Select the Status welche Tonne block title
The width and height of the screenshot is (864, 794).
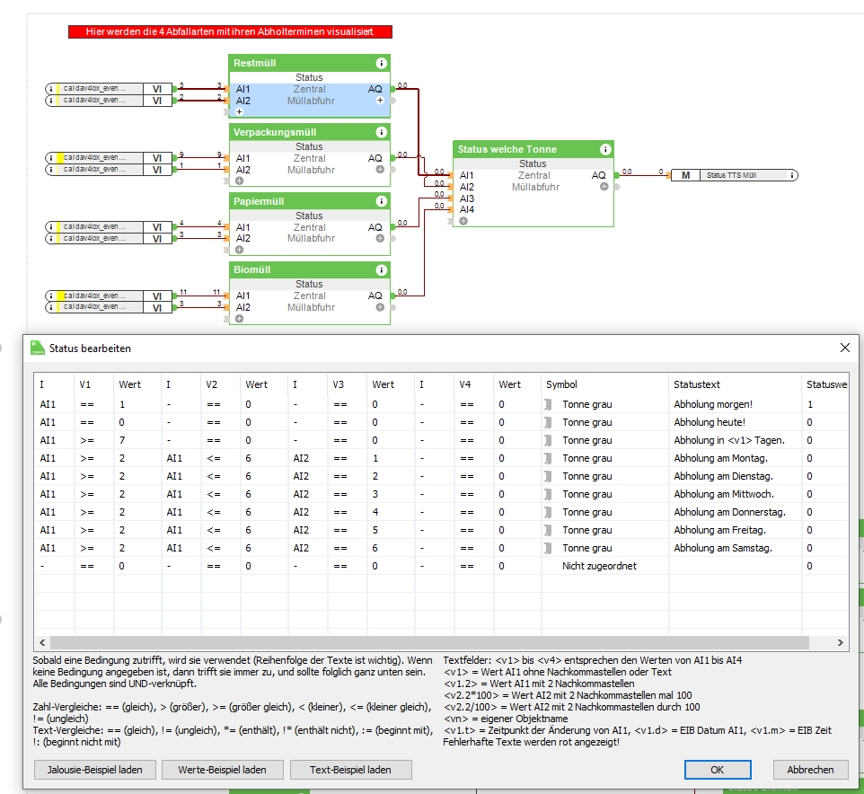(x=507, y=149)
